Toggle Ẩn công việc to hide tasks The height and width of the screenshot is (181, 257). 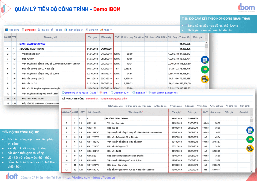231,106
